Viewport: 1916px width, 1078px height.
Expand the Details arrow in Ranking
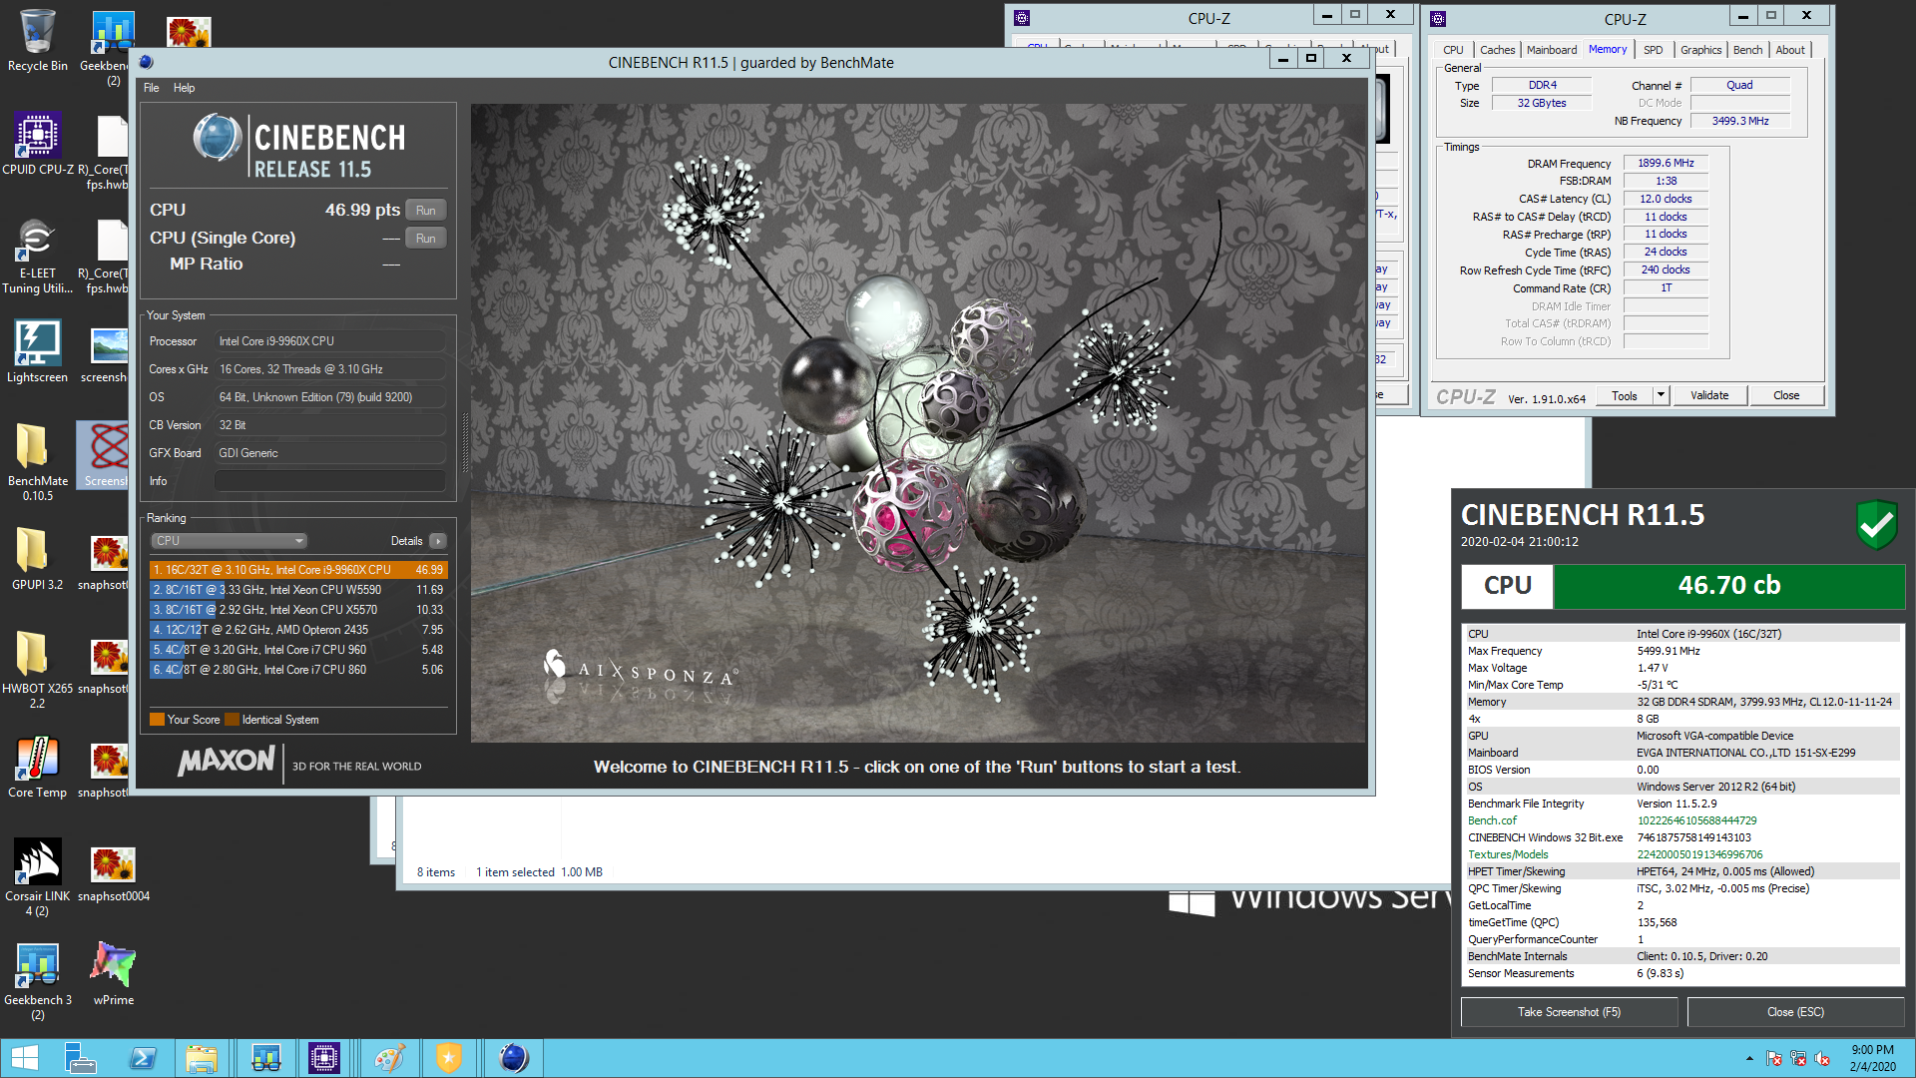pyautogui.click(x=437, y=541)
